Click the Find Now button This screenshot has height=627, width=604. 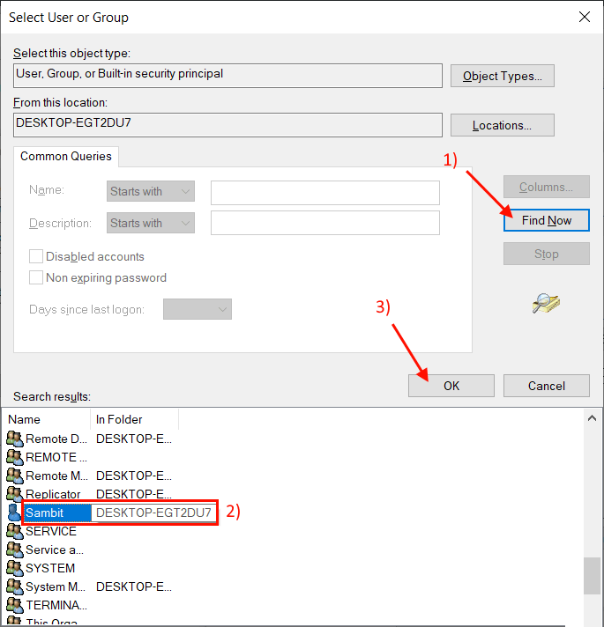tap(547, 220)
